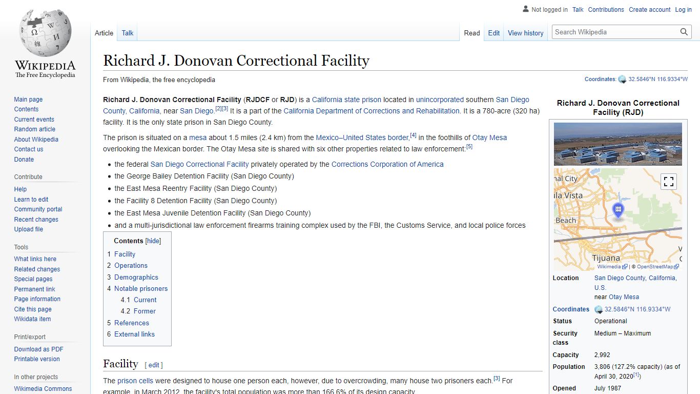Click the citation [5] reference
Image resolution: width=700 pixels, height=394 pixels.
point(469,147)
